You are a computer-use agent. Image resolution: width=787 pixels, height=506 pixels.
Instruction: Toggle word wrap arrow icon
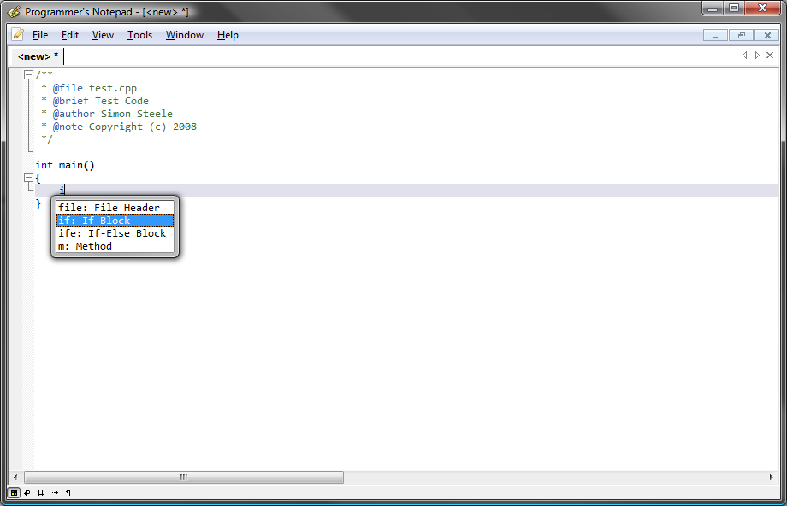point(27,493)
